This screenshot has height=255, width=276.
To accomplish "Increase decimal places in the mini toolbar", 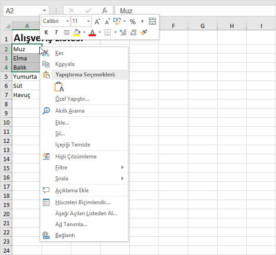I will tap(123, 33).
